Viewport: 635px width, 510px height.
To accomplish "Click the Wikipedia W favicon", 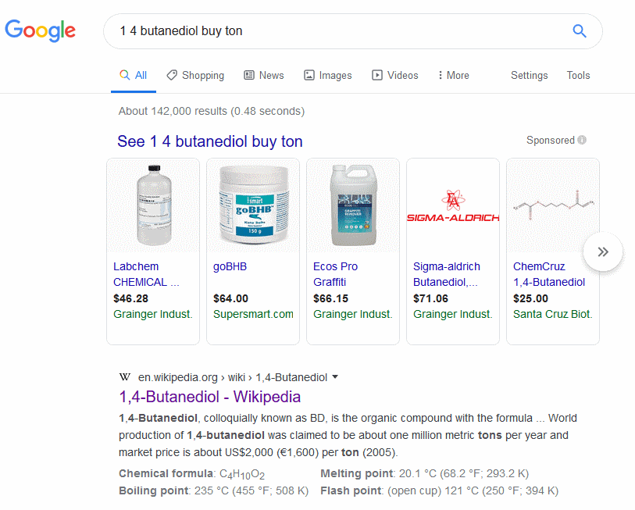I will 125,377.
